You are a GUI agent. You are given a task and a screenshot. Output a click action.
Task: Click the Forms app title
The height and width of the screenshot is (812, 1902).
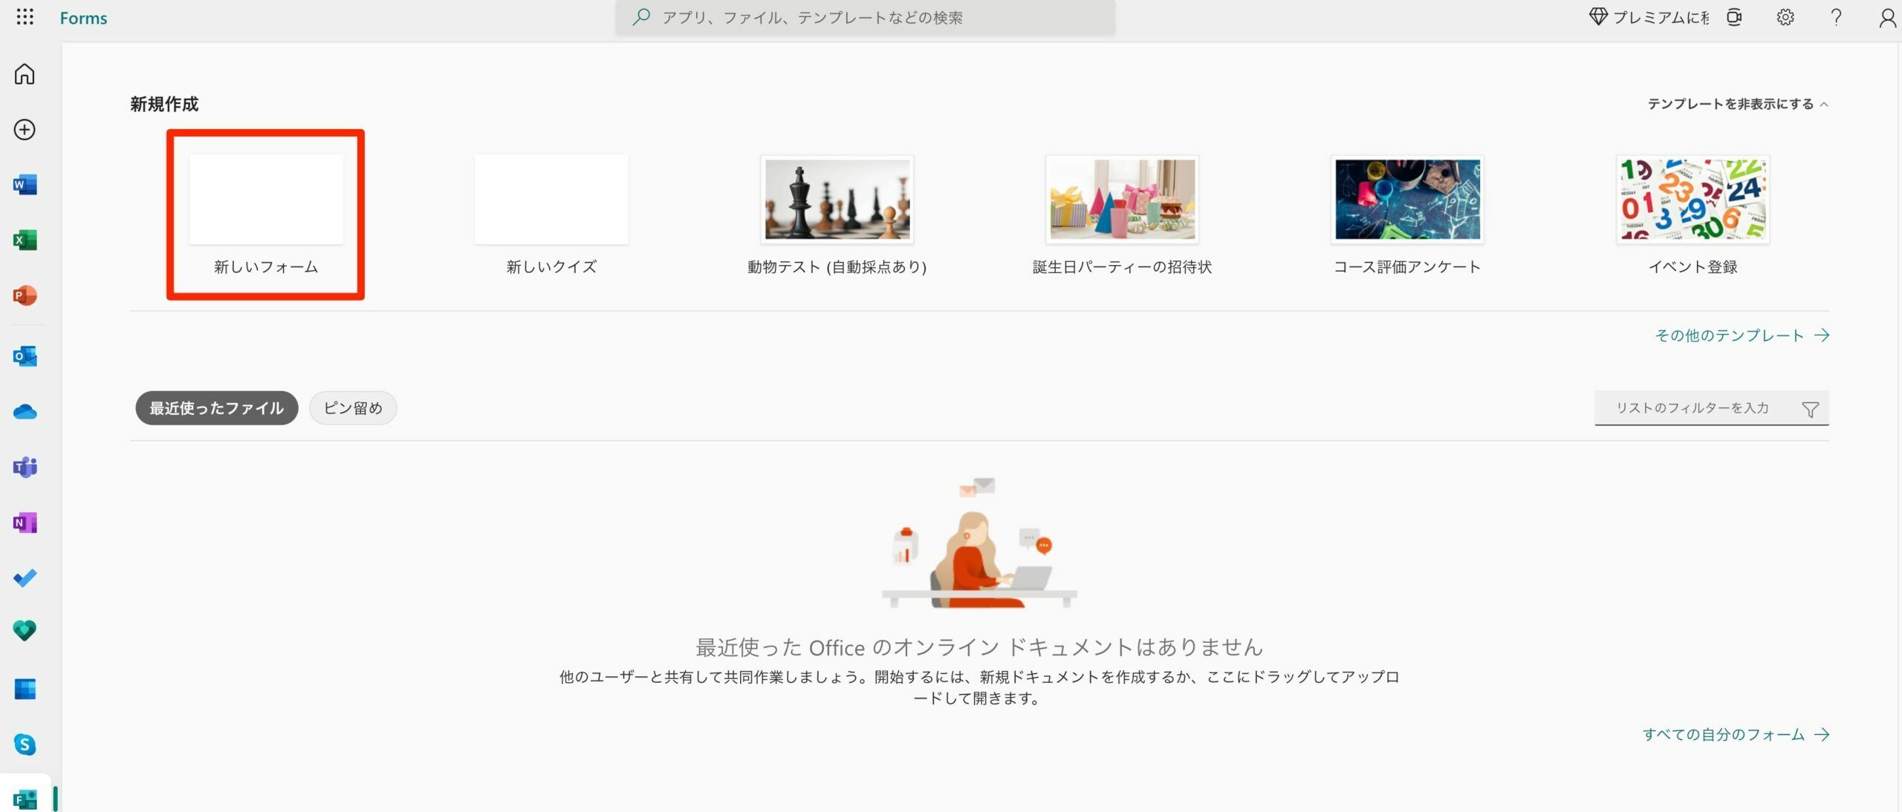click(x=83, y=17)
